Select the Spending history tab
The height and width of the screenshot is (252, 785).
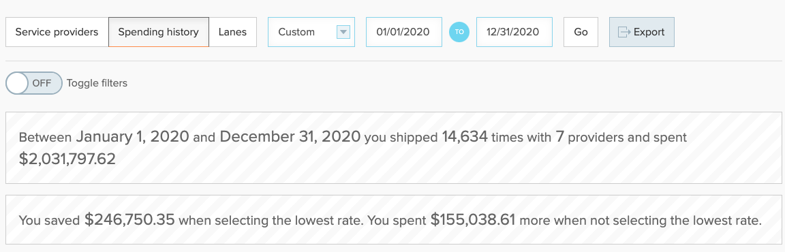pyautogui.click(x=159, y=32)
